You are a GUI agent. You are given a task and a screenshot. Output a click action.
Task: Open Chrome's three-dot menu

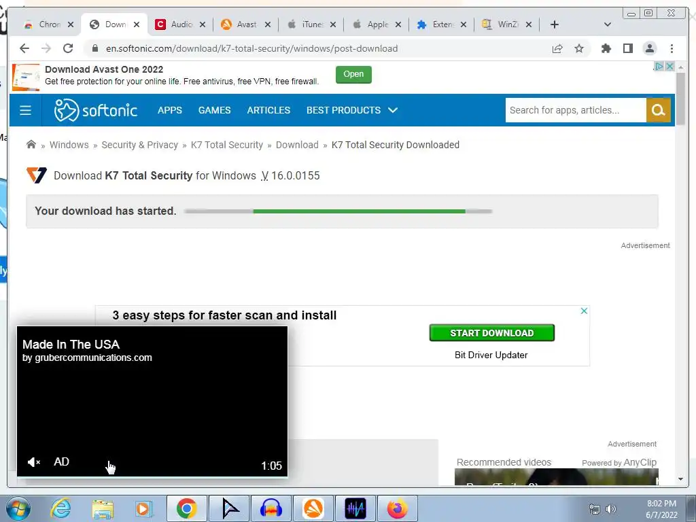(672, 48)
